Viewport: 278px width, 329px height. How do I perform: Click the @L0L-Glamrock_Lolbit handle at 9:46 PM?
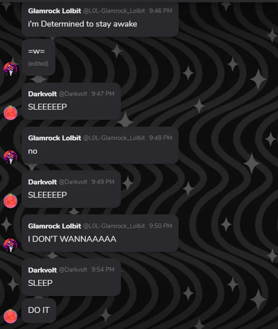114,11
